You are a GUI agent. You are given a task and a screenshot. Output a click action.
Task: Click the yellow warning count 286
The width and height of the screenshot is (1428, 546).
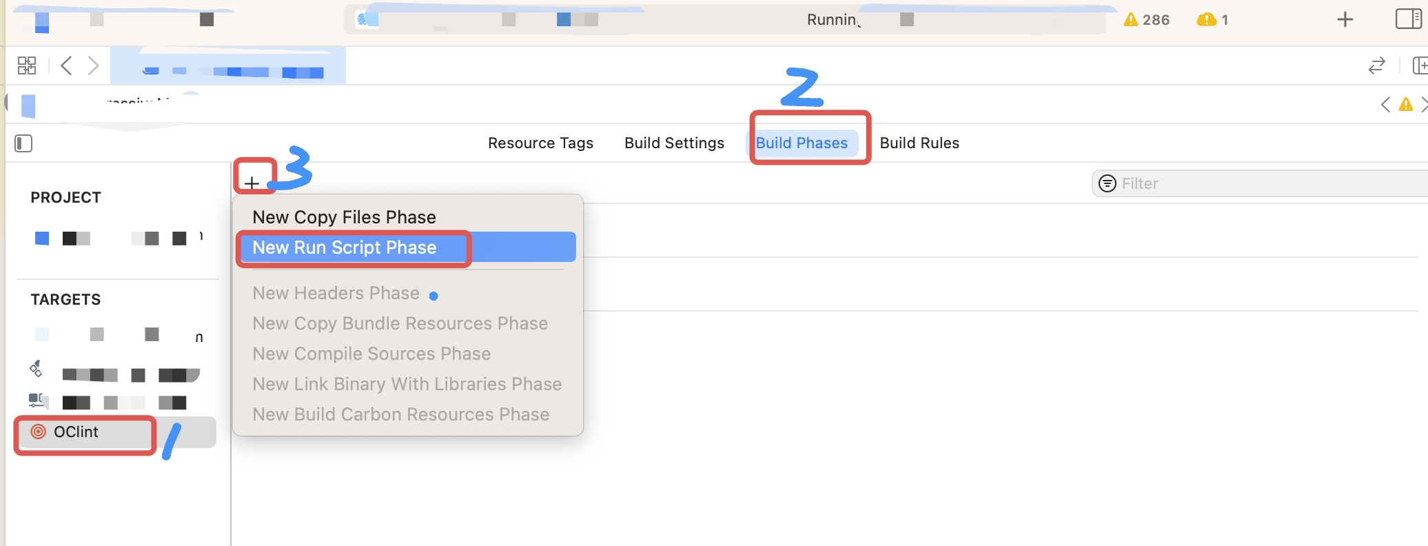(x=1147, y=20)
